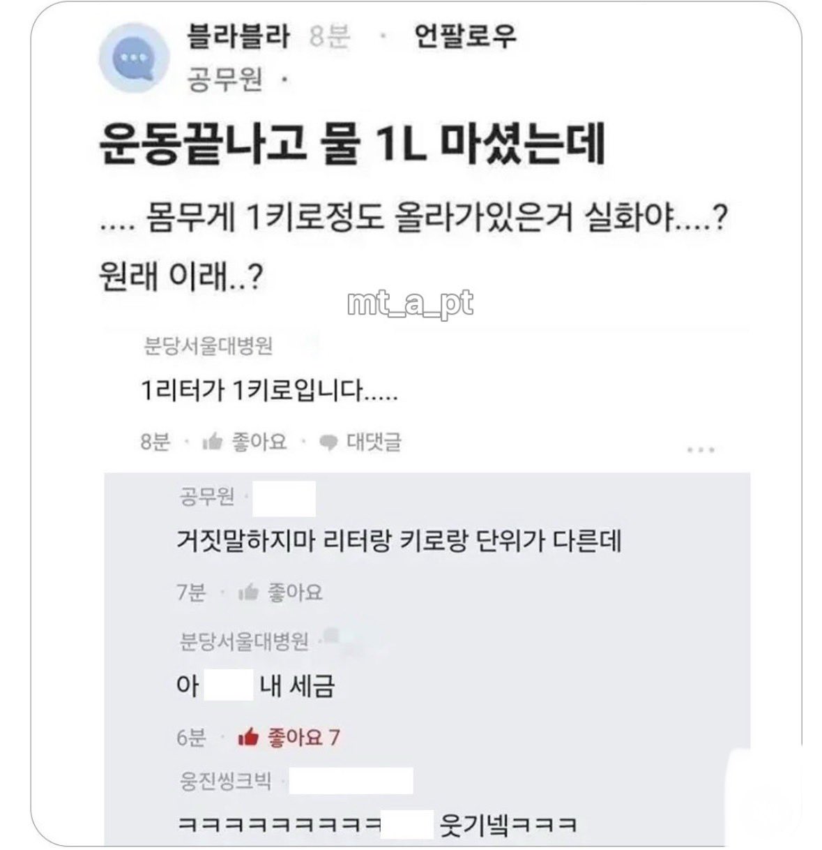822x850 pixels.
Task: Click the comment text 1리터가 1키로입니다
Action: click(x=268, y=392)
